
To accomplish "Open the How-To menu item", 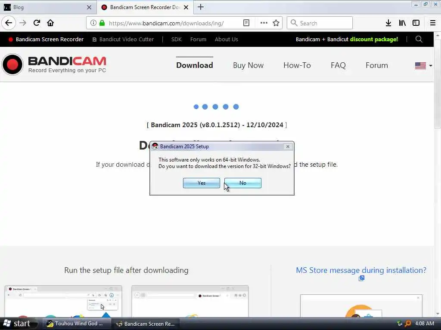I will click(x=297, y=65).
